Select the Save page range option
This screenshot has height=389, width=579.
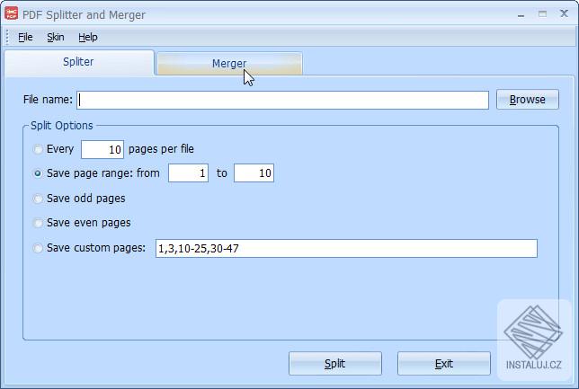(38, 173)
